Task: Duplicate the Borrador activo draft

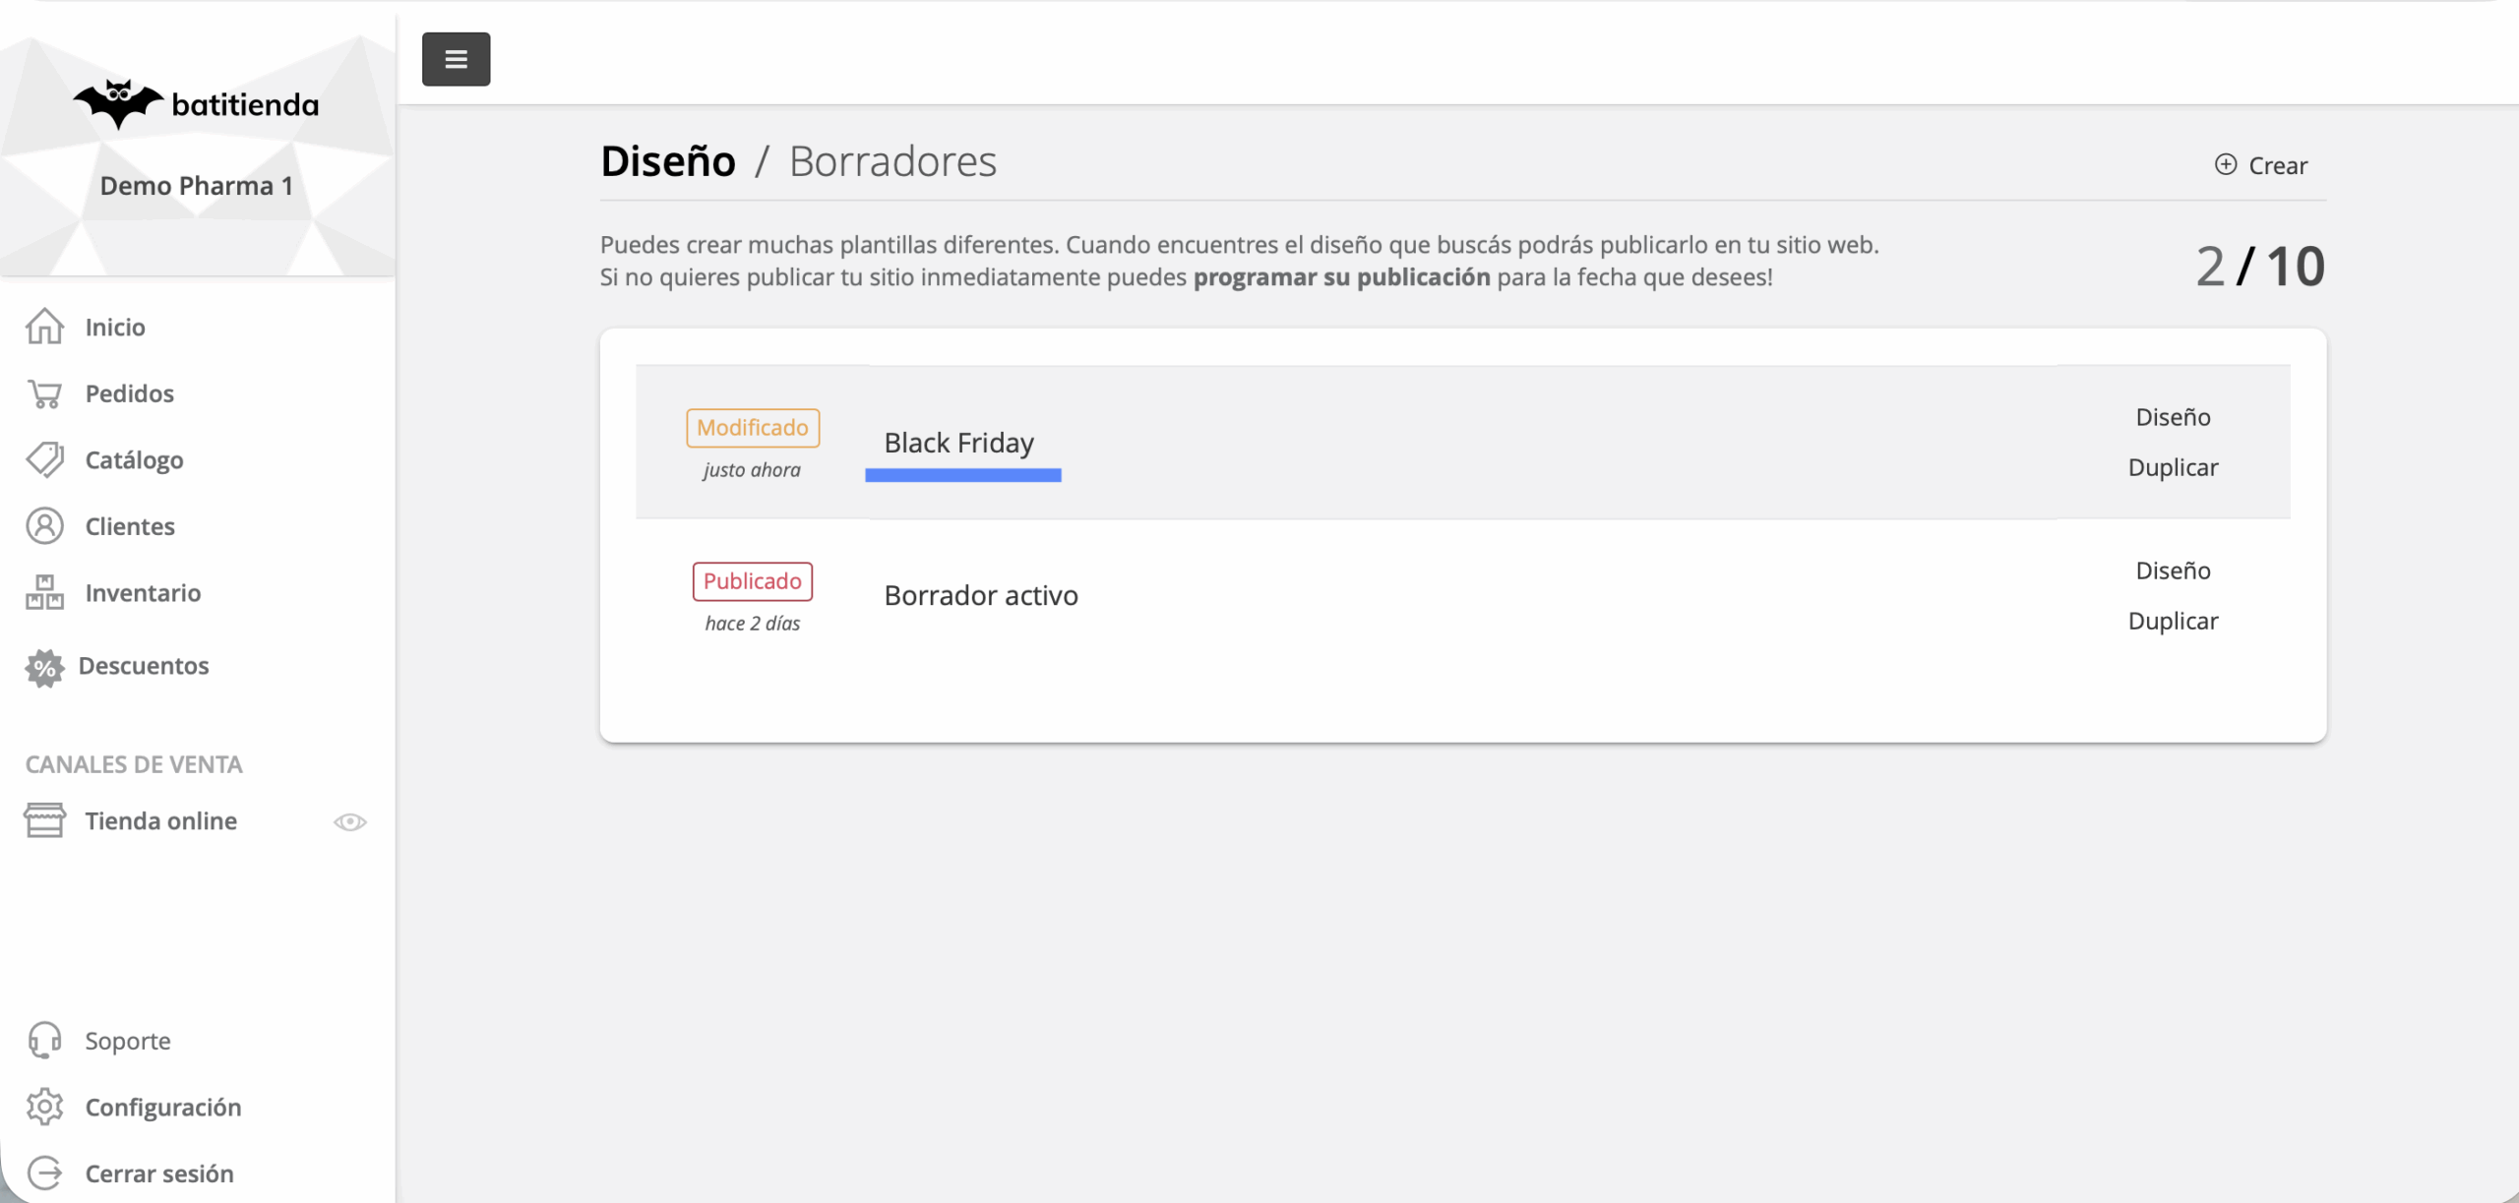Action: coord(2173,621)
